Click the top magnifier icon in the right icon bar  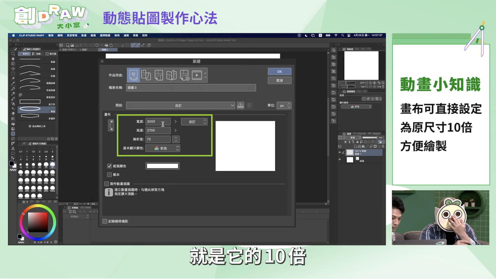[333, 50]
